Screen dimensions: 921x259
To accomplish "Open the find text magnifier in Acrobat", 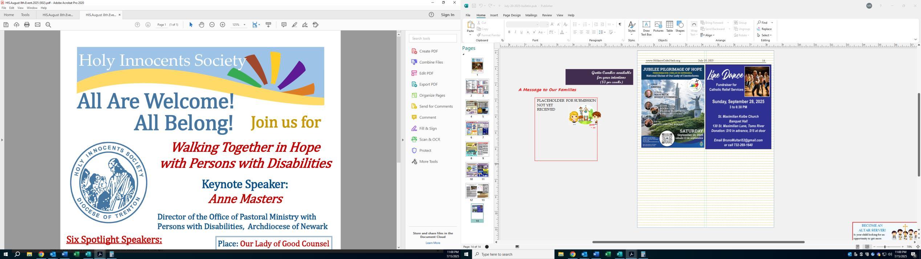I will [x=48, y=25].
